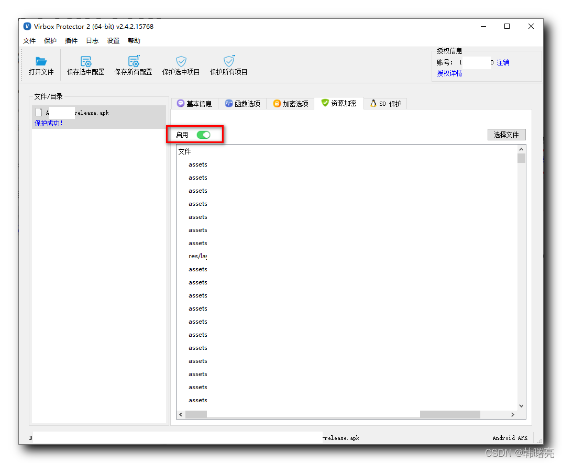Open the 保护 menu

50,40
